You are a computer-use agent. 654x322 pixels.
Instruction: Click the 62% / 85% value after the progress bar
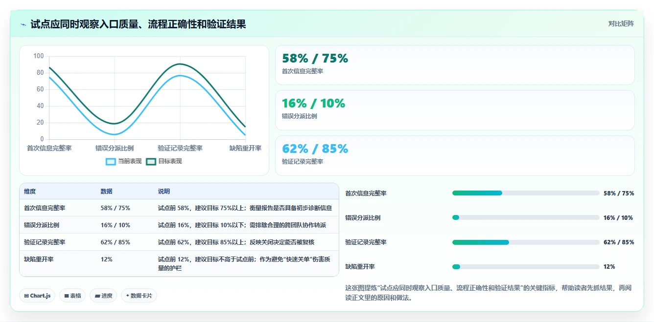point(619,242)
